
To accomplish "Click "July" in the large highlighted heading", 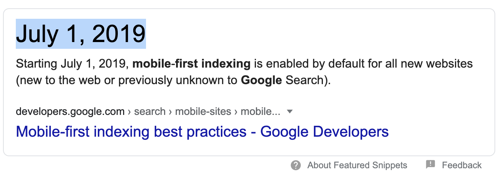I will [37, 34].
